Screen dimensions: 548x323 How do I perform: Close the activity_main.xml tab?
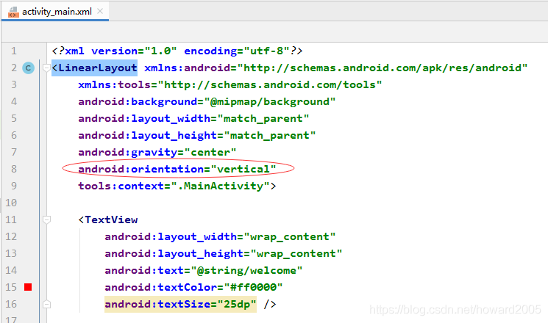pos(100,11)
